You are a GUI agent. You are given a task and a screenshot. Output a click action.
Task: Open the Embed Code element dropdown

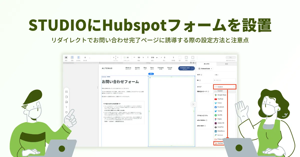205,69
